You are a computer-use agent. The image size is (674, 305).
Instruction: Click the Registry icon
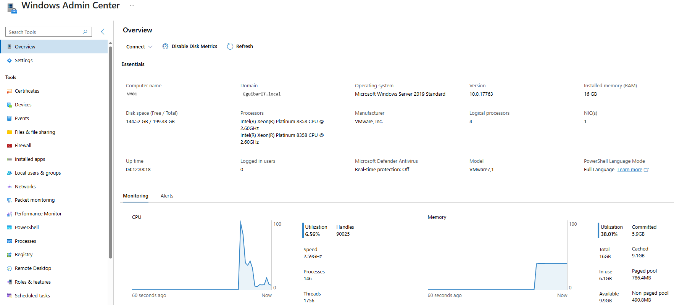point(9,255)
